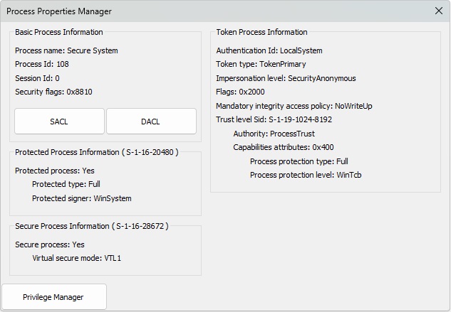Select the Protected signer: WinSystem text
The width and height of the screenshot is (451, 312).
82,198
